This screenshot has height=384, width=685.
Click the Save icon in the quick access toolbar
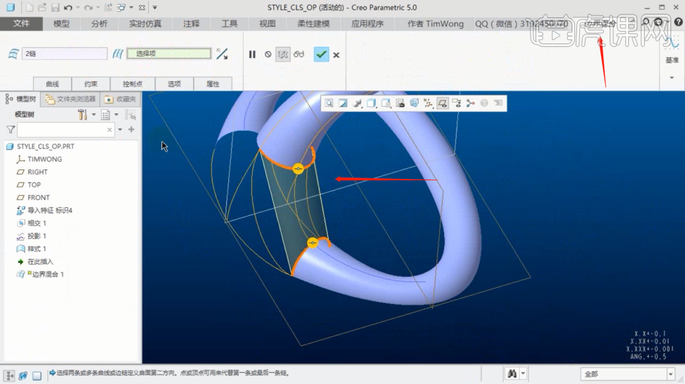click(x=55, y=8)
